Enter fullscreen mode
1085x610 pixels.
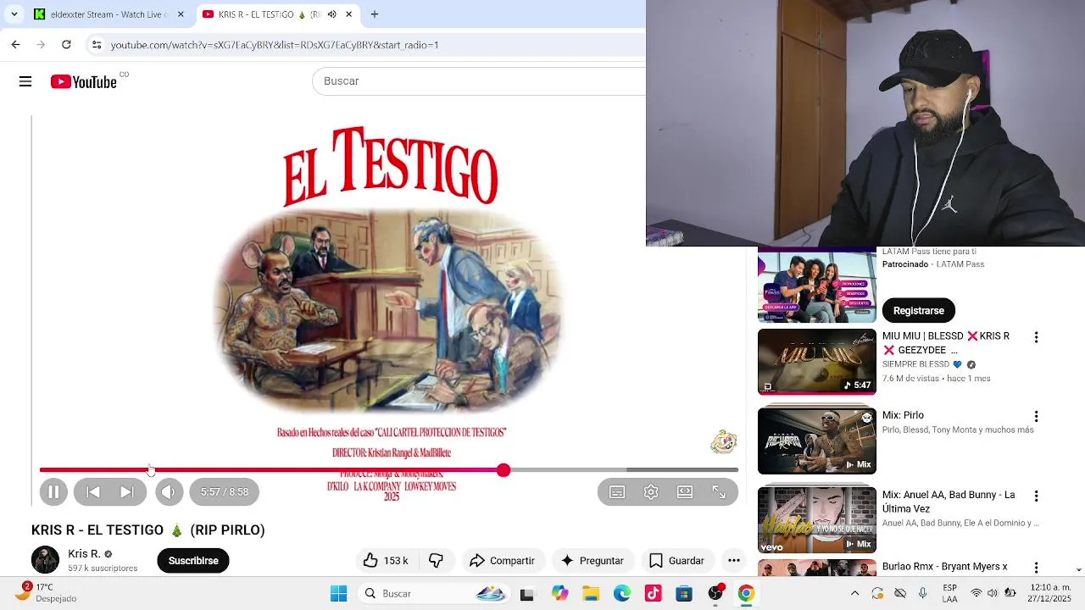[x=719, y=492]
